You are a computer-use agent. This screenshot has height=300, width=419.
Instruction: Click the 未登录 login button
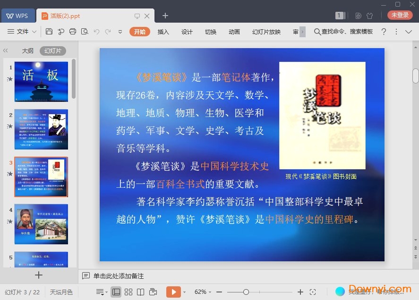tap(400, 15)
